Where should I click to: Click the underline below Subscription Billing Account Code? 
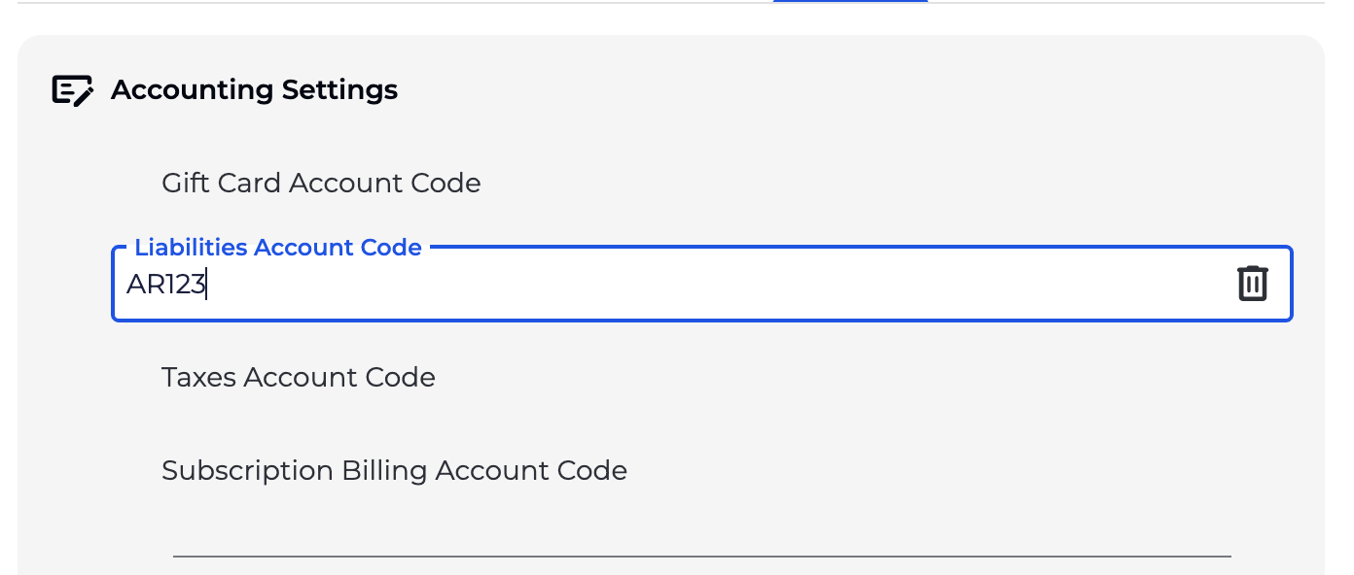click(700, 557)
